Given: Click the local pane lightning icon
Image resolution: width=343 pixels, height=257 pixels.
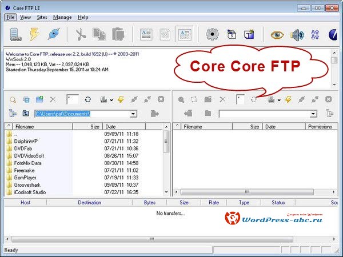Looking at the screenshot, I should click(121, 99).
